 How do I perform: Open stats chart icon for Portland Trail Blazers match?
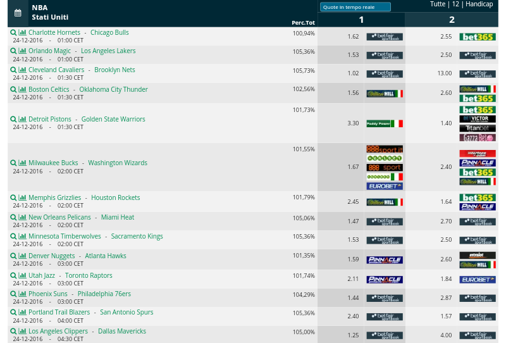(22, 312)
